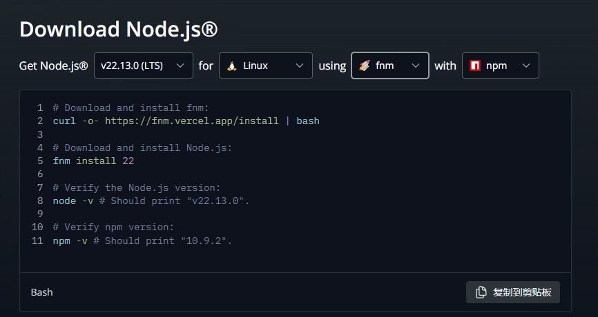Open the npm package manager dropdown

point(501,65)
